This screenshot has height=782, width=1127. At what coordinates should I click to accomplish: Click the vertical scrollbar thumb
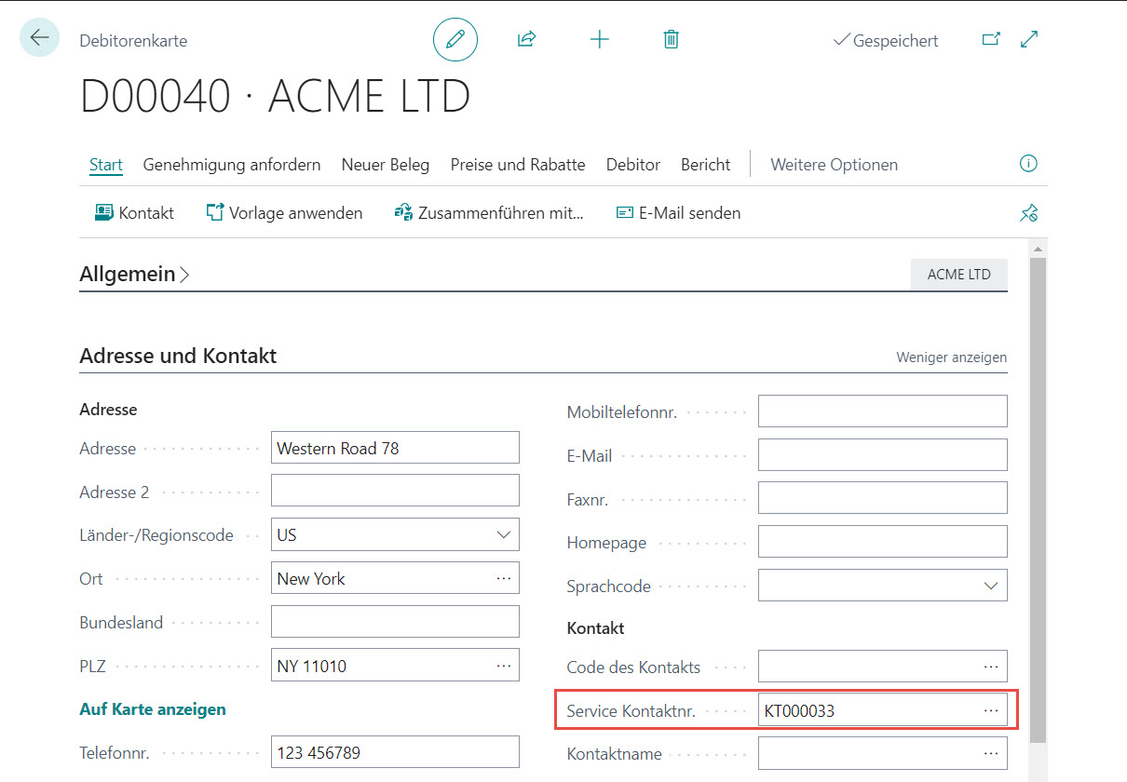point(1037,493)
